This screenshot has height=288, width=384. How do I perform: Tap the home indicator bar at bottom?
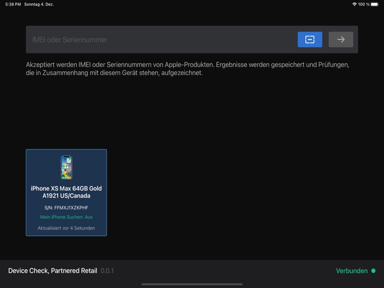point(192,284)
